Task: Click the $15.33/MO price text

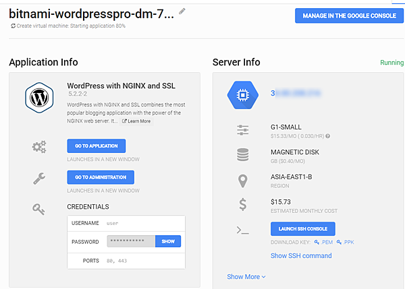Action: click(283, 136)
